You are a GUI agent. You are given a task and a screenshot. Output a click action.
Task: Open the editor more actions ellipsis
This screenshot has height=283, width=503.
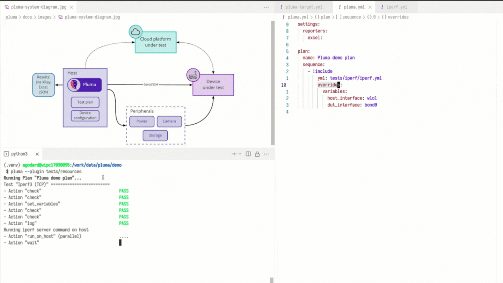[x=266, y=7]
